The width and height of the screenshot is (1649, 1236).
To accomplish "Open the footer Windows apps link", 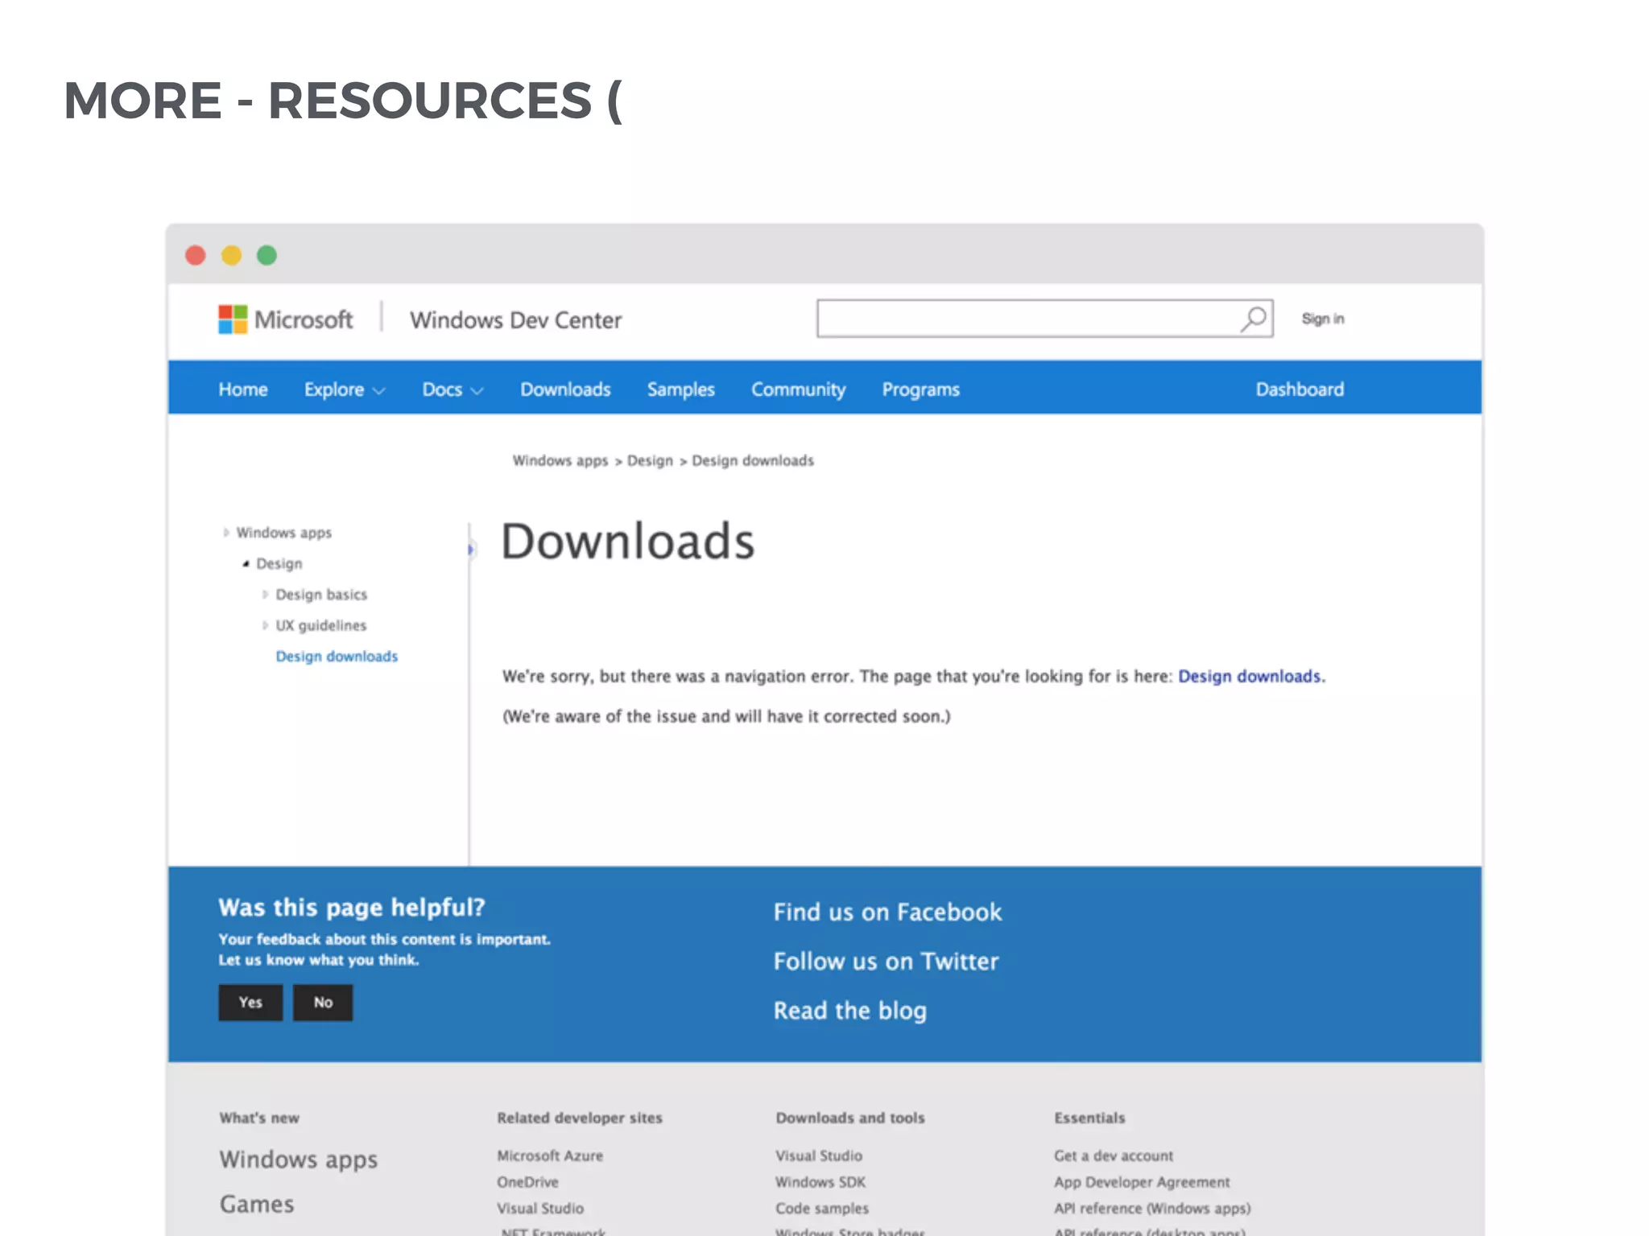I will click(x=298, y=1160).
